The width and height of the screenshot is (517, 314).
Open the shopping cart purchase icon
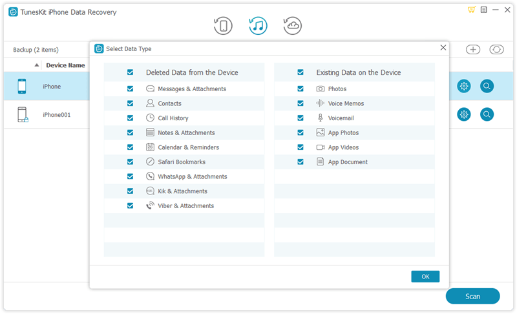coord(472,10)
